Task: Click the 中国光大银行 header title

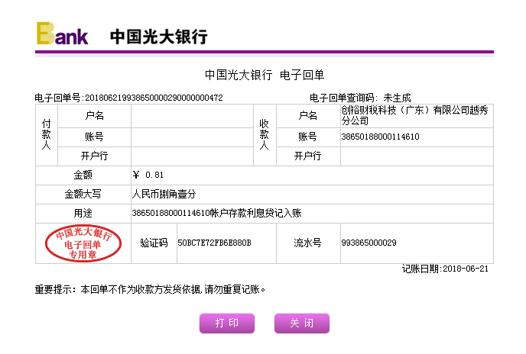Action: click(x=159, y=37)
